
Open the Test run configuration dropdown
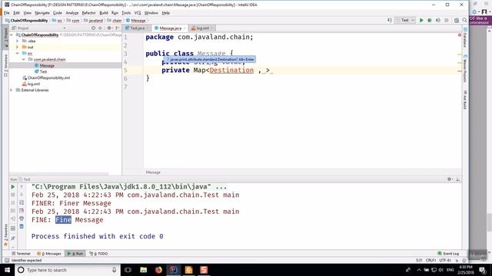(405, 21)
